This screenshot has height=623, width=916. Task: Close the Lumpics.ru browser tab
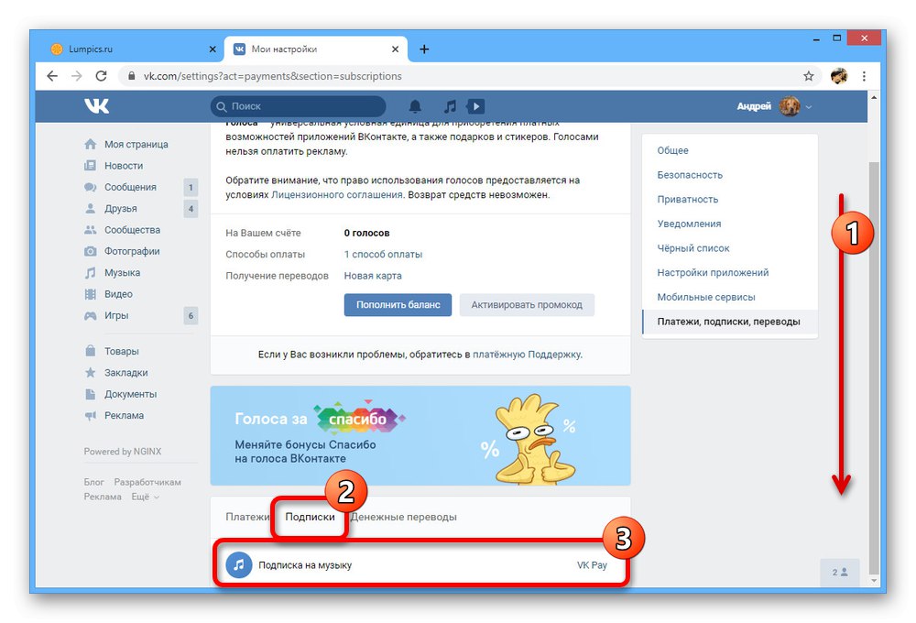tap(213, 49)
